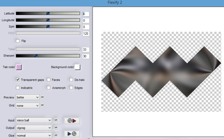Click the save settings button with the blue arrow and disc

point(72,134)
